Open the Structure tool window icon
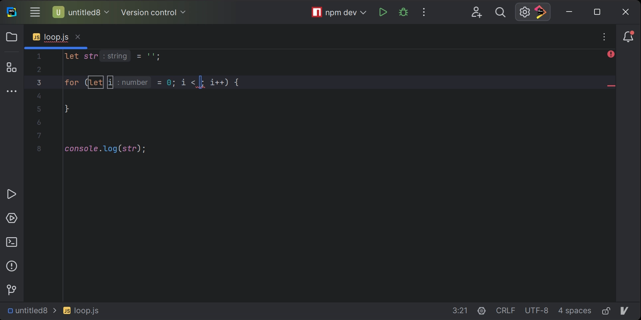The width and height of the screenshot is (641, 320). point(12,67)
